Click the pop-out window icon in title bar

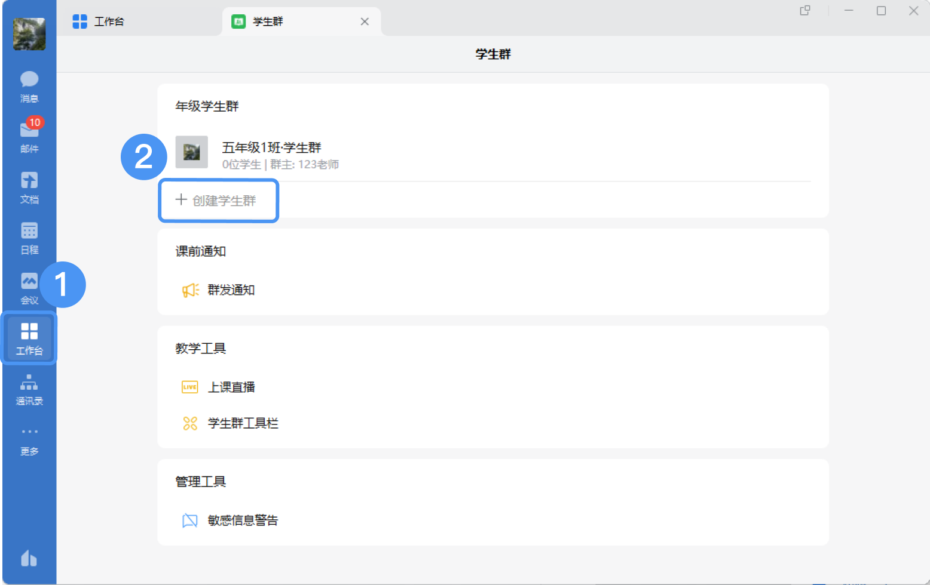coord(805,11)
